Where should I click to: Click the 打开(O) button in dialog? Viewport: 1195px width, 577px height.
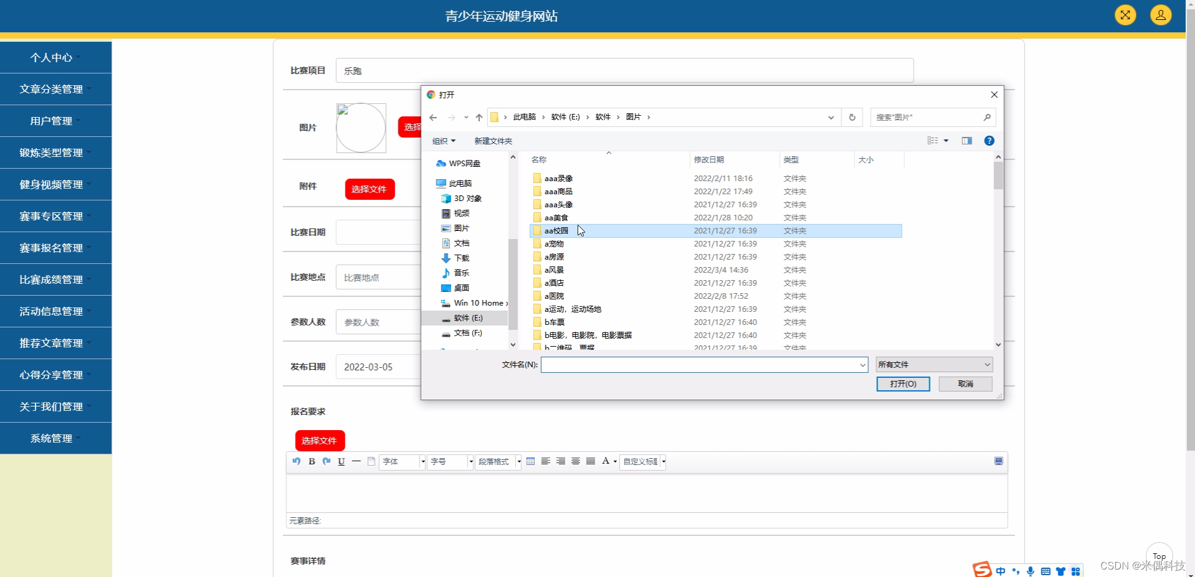click(903, 384)
